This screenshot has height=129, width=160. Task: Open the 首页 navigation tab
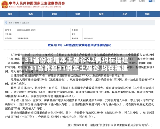[10, 14]
